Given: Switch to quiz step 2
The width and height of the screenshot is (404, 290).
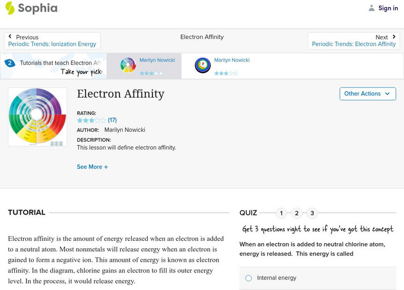Looking at the screenshot, I should tap(296, 213).
